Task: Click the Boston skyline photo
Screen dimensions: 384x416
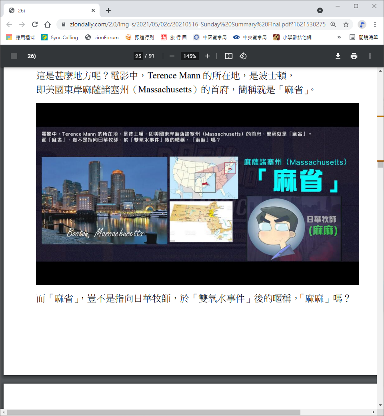Action: pos(104,200)
